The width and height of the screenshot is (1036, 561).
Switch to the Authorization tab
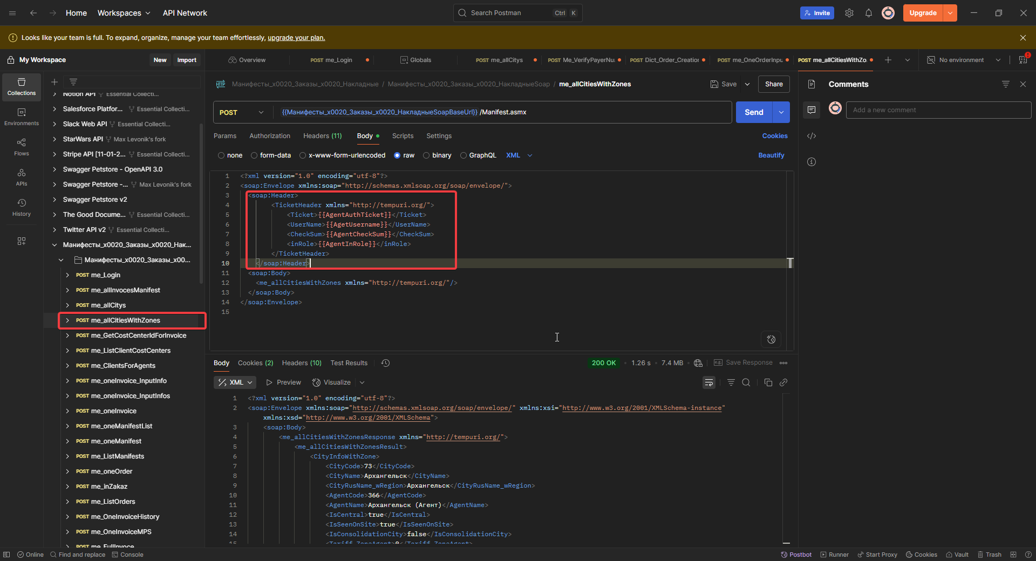[270, 136]
